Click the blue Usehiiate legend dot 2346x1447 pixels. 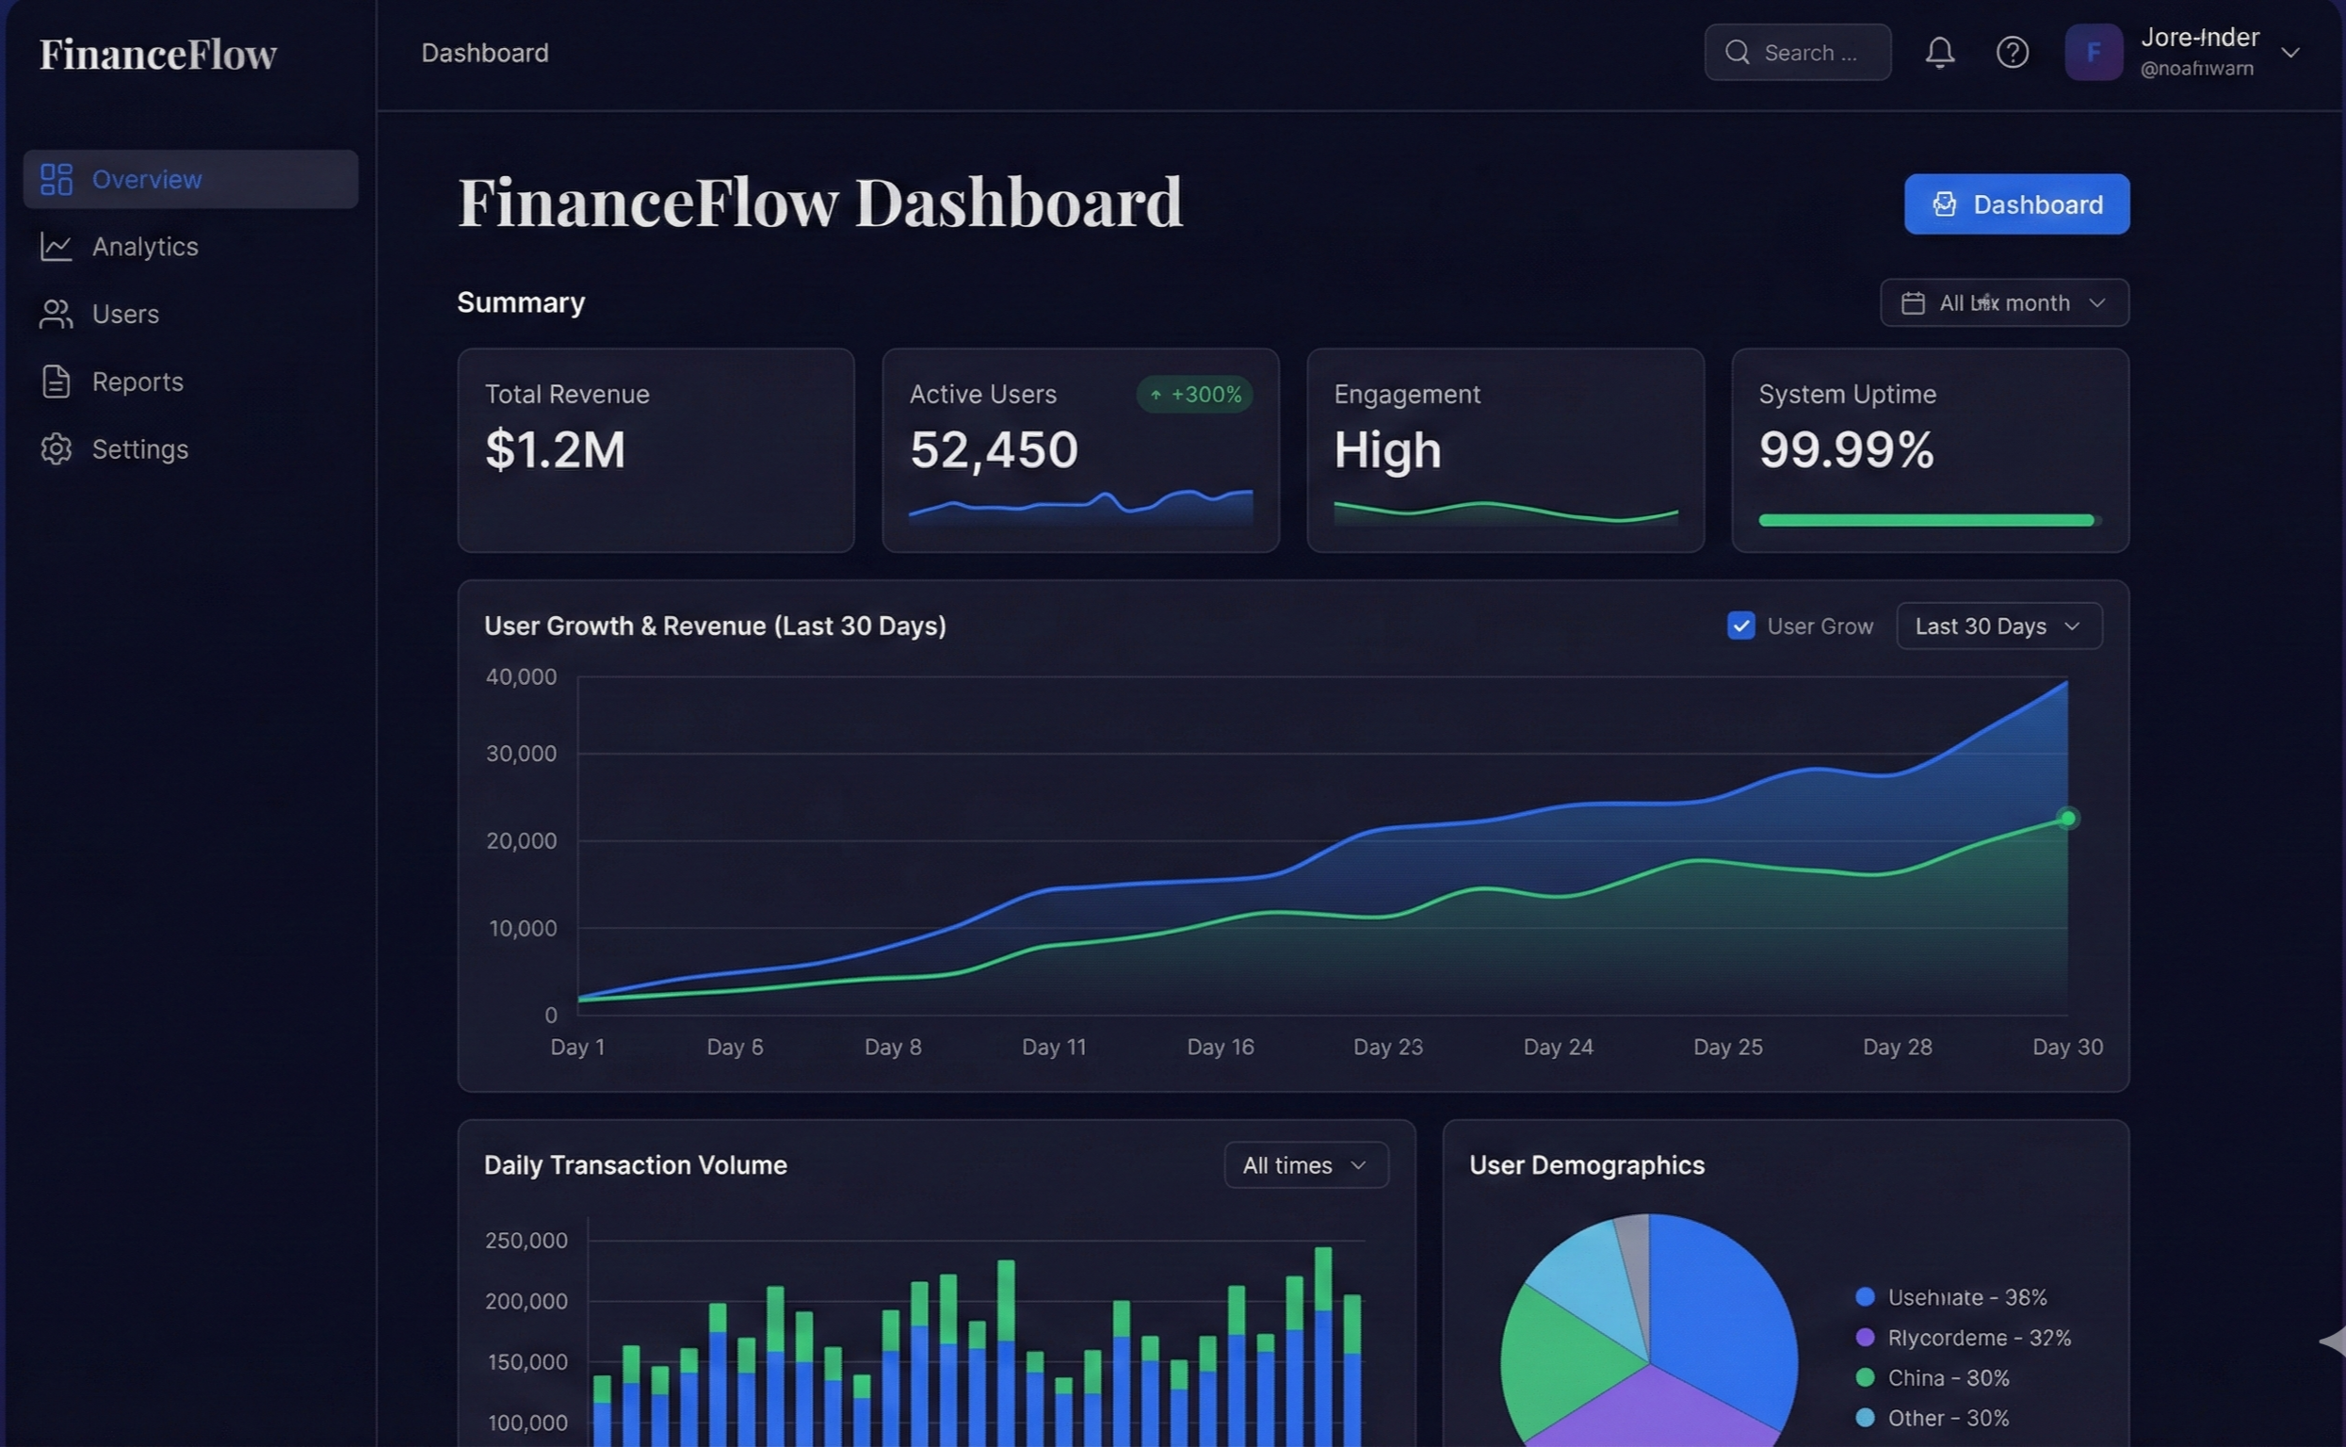coord(1865,1298)
